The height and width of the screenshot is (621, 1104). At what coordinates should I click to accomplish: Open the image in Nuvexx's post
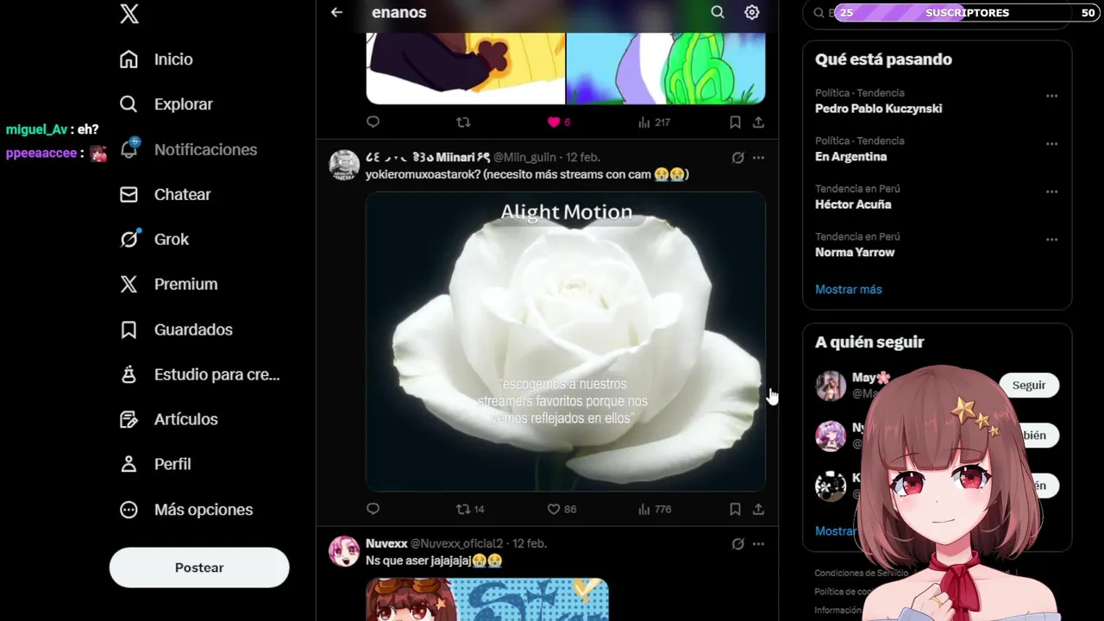(487, 599)
